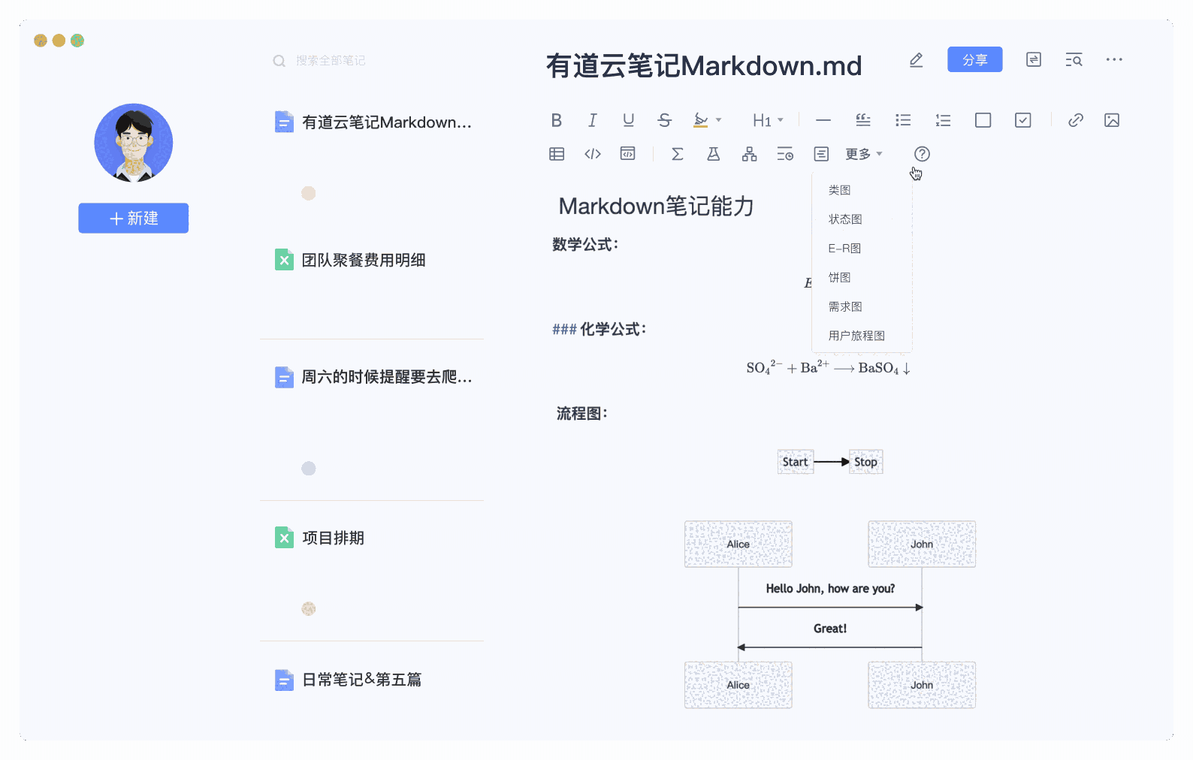
Task: Insert an ordered numbered list
Action: [x=943, y=120]
